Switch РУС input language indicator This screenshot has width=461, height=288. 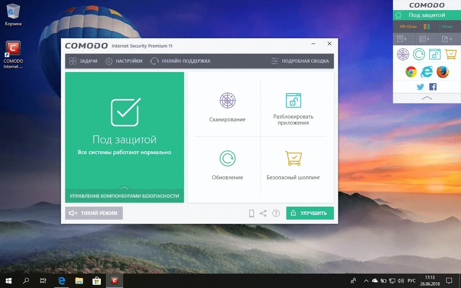pos(412,281)
